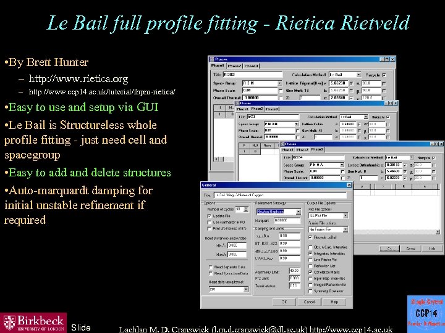
Task: Enable Print U's instead of B's checkbox
Action: (x=210, y=229)
